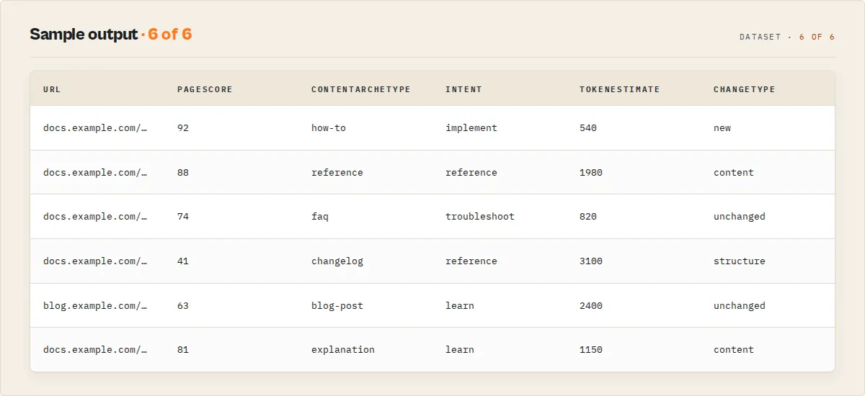Viewport: 865px width, 396px height.
Task: Click the URL column header
Action: tap(52, 89)
